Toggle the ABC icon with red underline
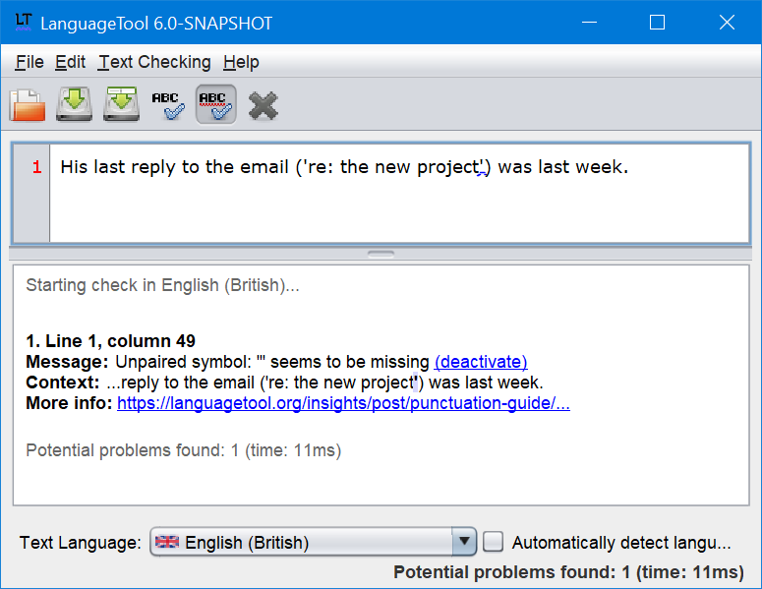 click(215, 104)
